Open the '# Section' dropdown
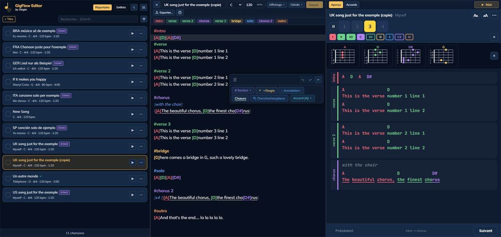Viewport: 501px width, 237px height. pyautogui.click(x=243, y=90)
